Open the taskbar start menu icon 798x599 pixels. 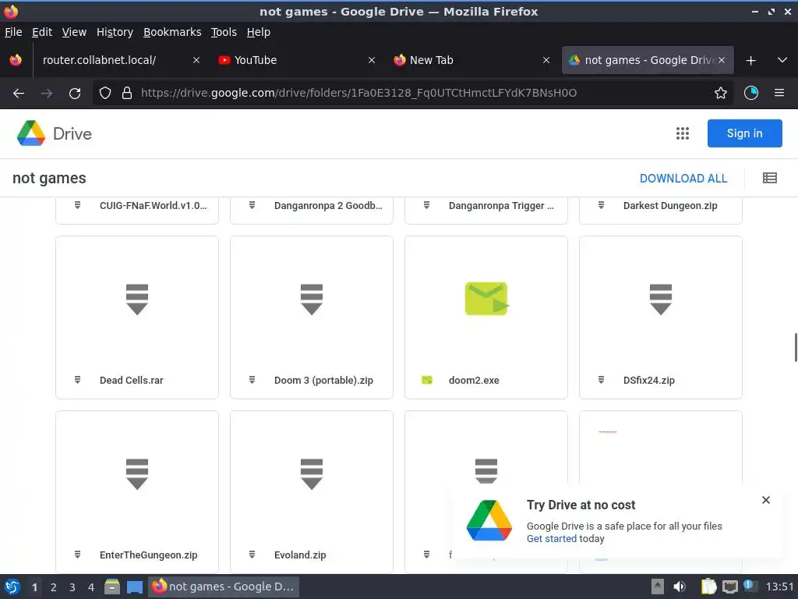[x=12, y=587]
